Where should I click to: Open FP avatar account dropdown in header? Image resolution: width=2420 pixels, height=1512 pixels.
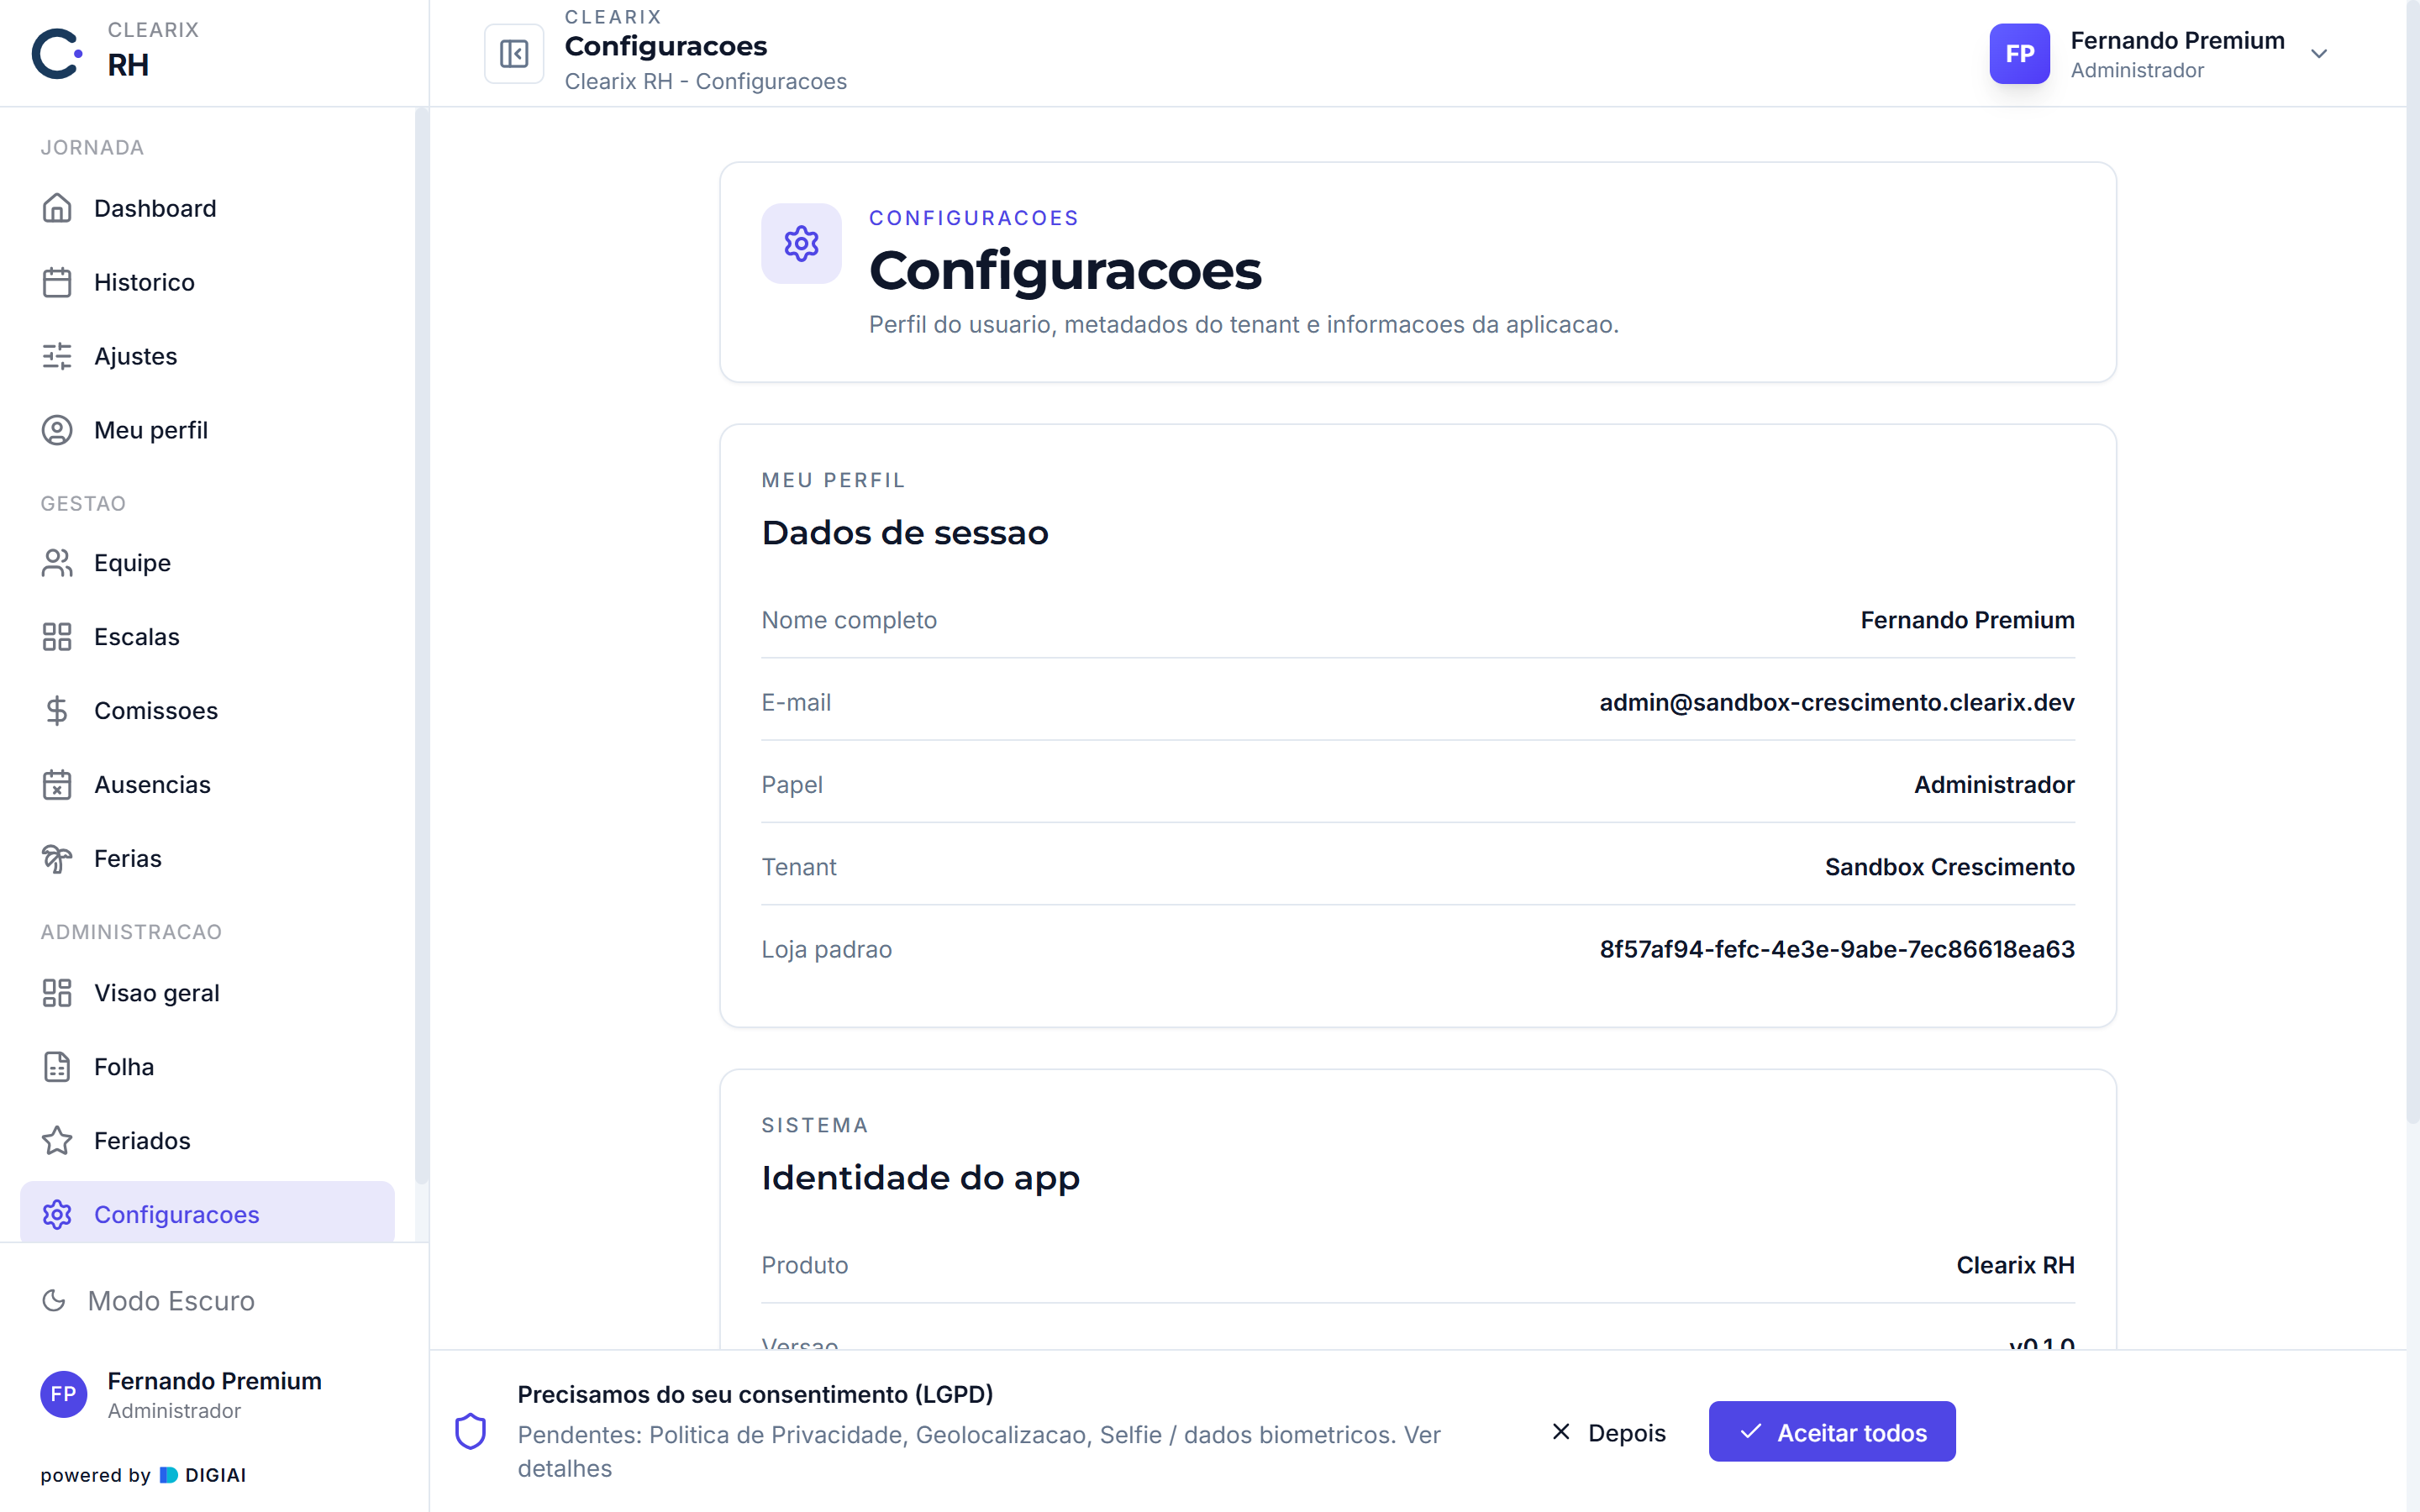(2019, 54)
